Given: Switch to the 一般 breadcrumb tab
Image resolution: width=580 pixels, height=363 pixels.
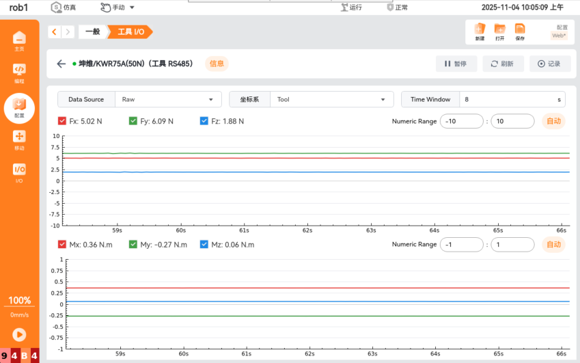Looking at the screenshot, I should coord(92,32).
